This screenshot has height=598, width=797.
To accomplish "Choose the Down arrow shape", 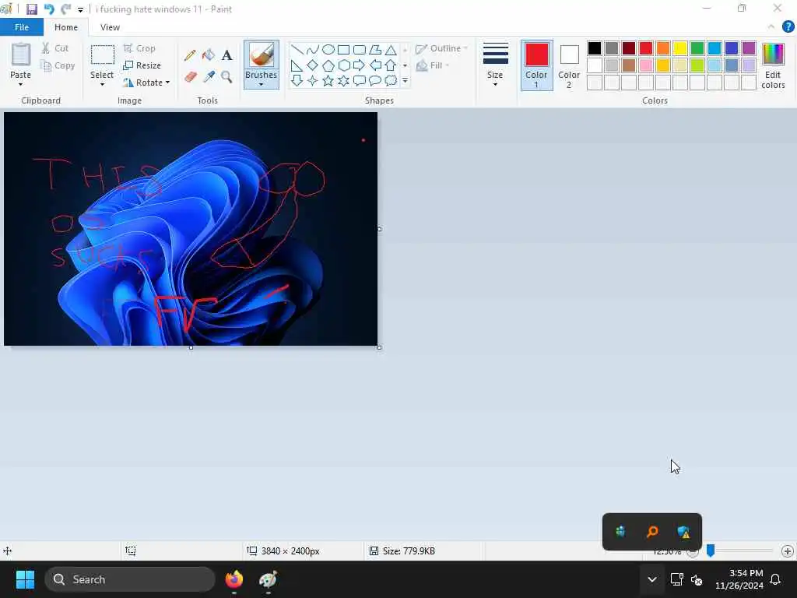I will coord(297,80).
